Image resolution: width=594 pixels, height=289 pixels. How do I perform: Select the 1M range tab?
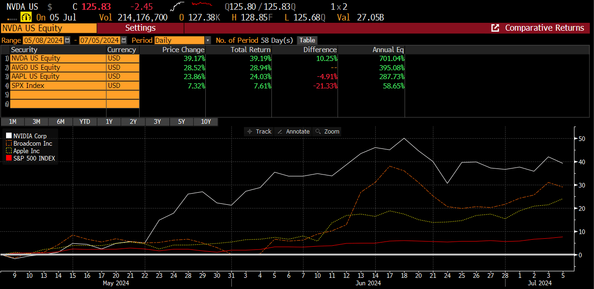(x=13, y=121)
